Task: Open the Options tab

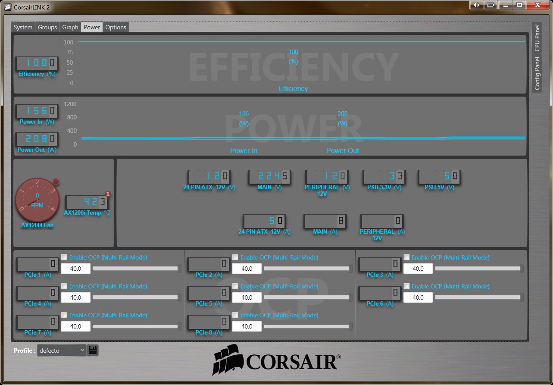Action: click(116, 27)
